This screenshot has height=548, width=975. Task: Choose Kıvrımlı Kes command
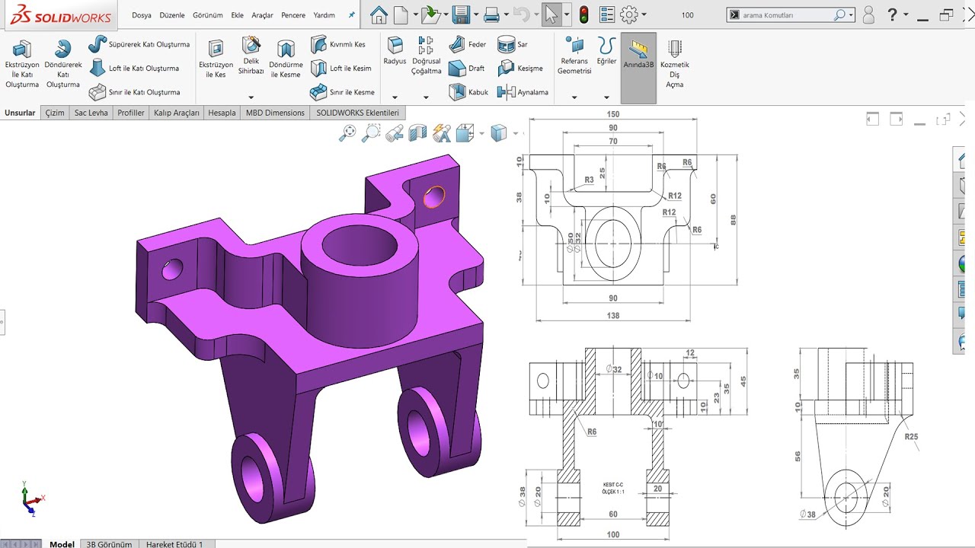tap(338, 44)
